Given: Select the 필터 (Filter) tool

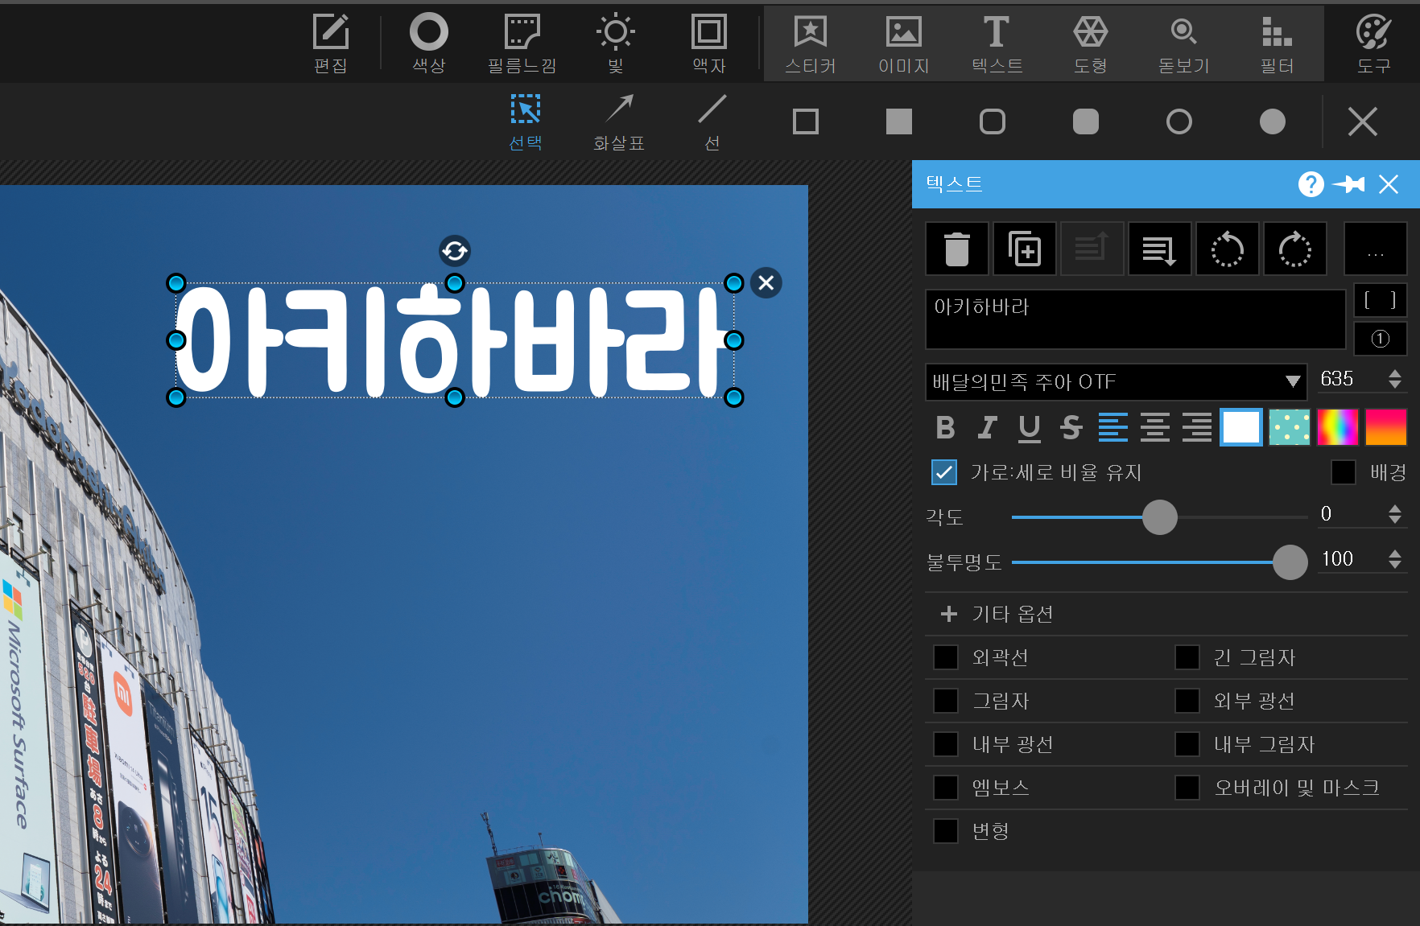Looking at the screenshot, I should (1278, 44).
